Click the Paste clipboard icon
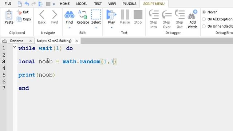 click(x=9, y=15)
